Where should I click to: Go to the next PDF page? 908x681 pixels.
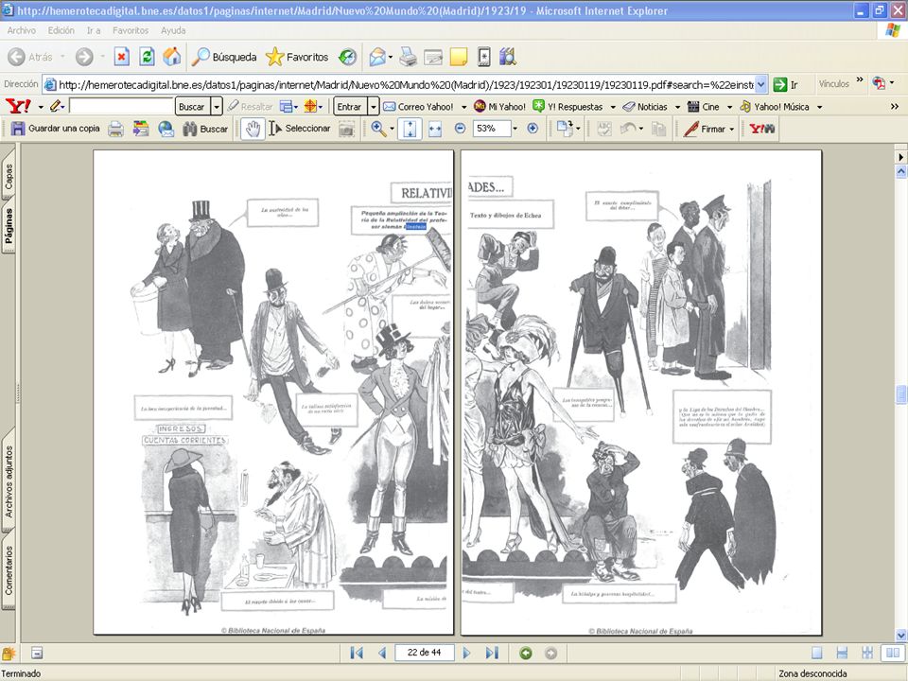coord(466,654)
